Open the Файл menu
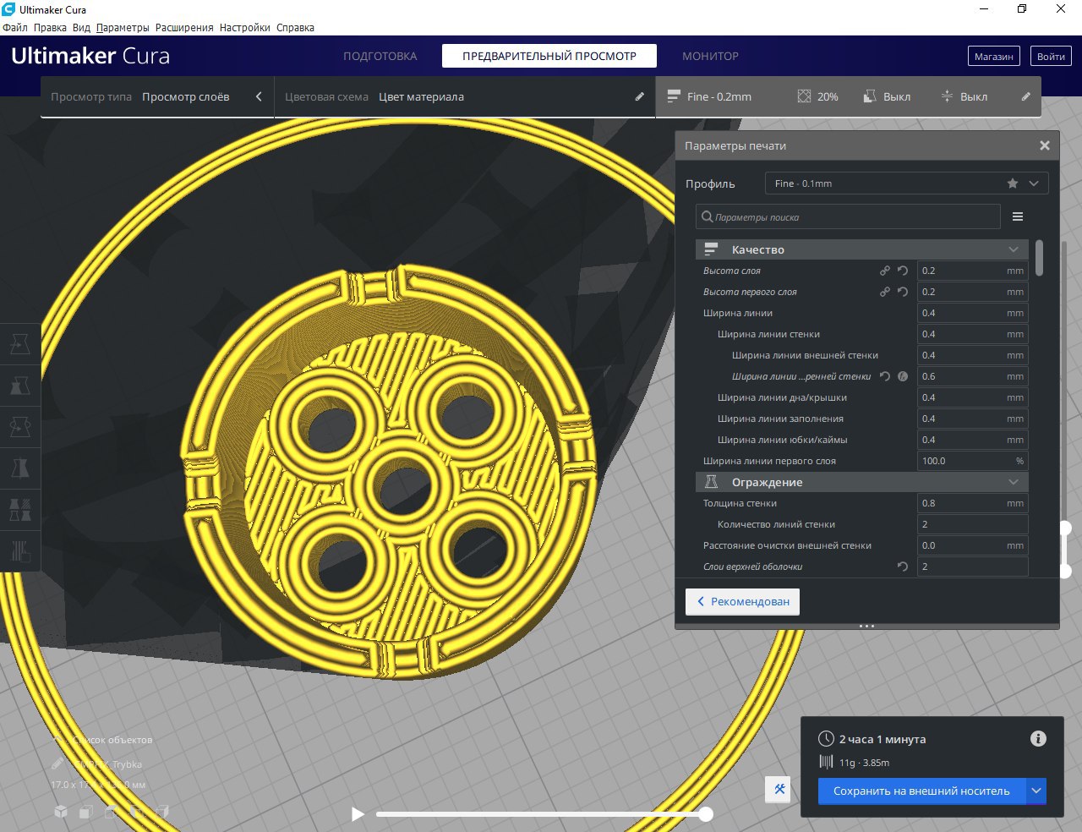The image size is (1082, 832). (x=15, y=27)
